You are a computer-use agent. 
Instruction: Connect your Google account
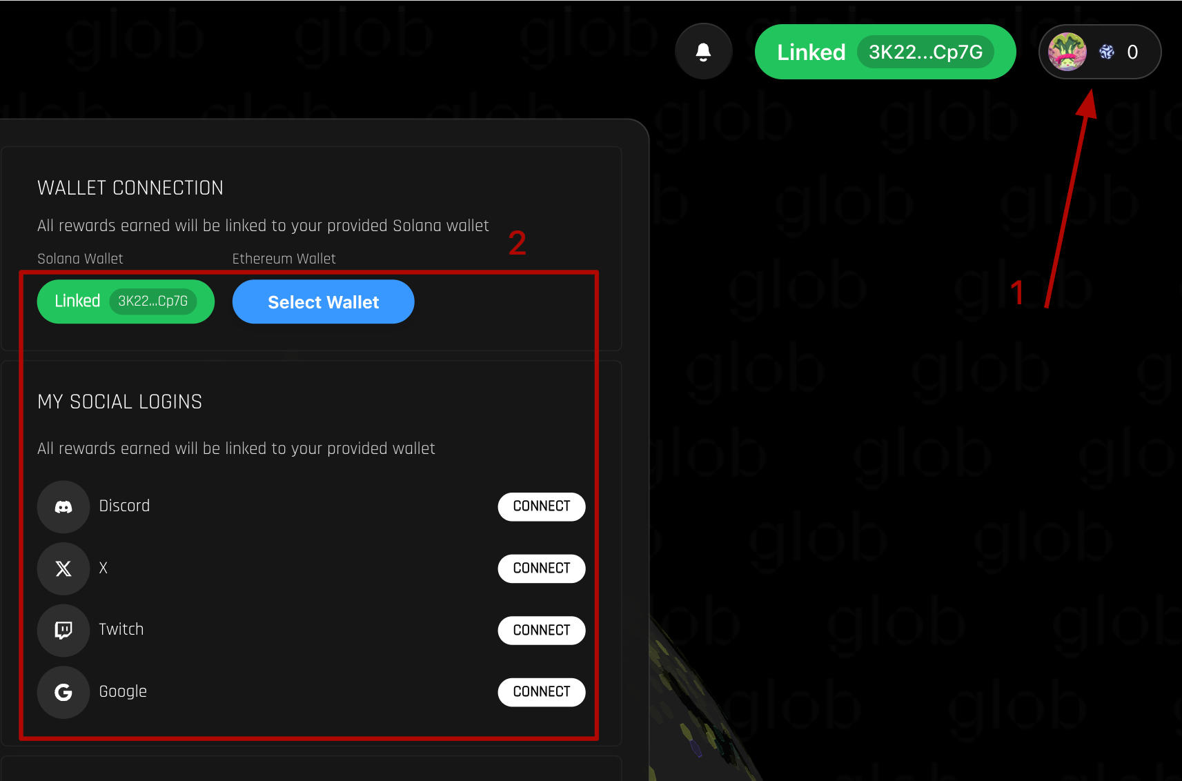click(542, 692)
